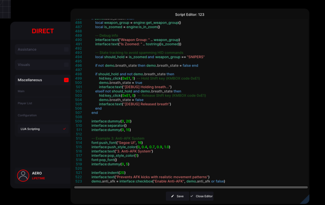Image resolution: width=325 pixels, height=205 pixels.
Task: Click the pencil icon on the Save button
Action: pos(173,196)
